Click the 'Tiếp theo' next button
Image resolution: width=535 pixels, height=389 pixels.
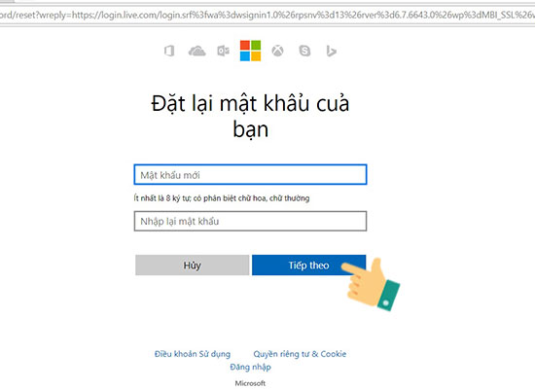308,265
